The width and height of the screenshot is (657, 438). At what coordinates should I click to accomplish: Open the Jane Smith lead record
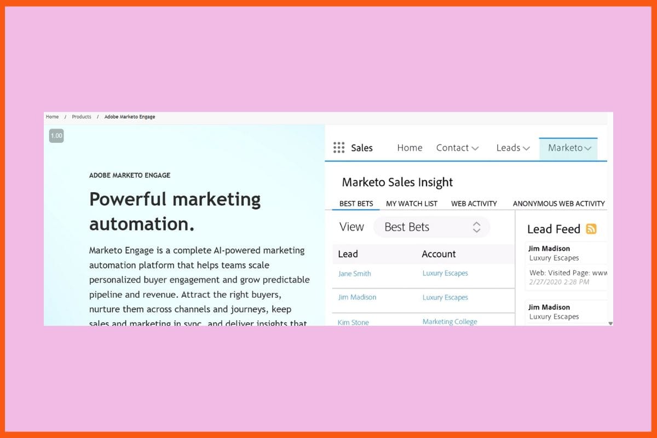click(x=355, y=273)
